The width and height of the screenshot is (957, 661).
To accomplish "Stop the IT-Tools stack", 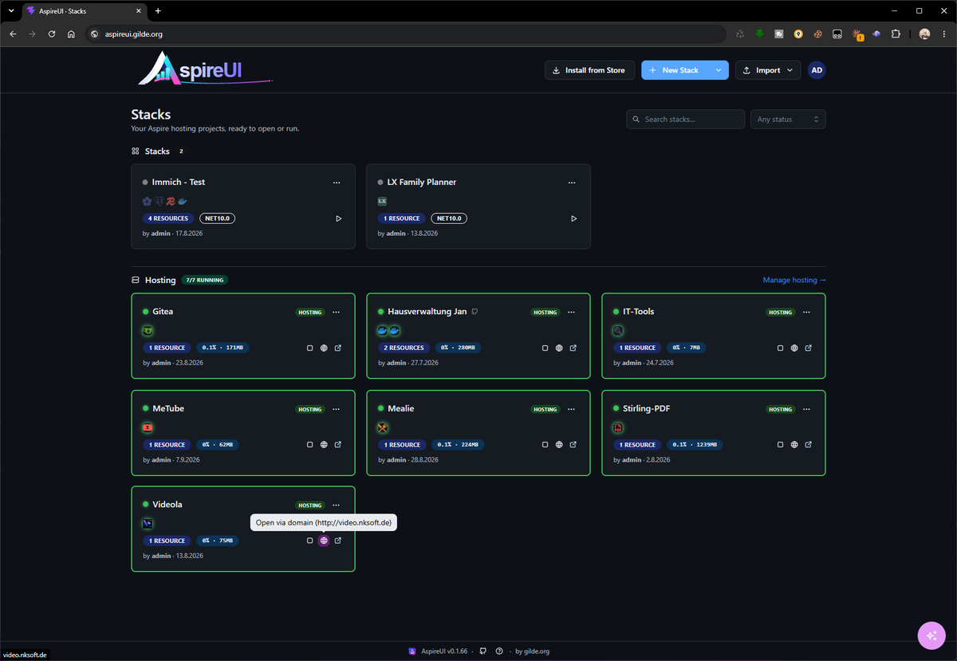I will pos(781,348).
